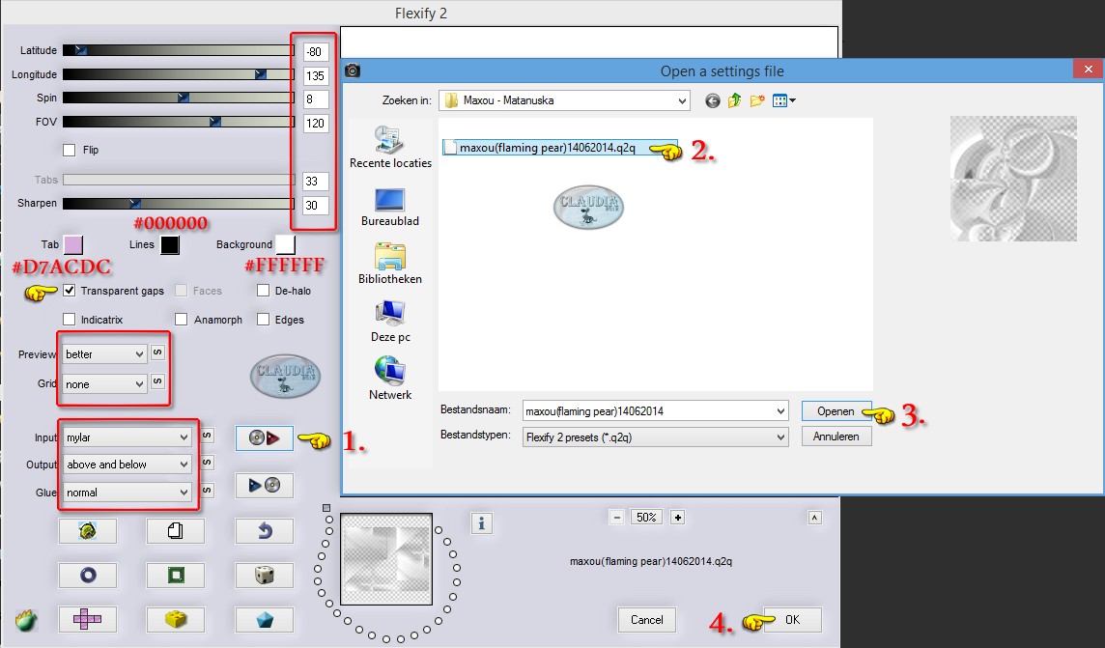Expand the Glue mode dropdown
Image resolution: width=1105 pixels, height=648 pixels.
pos(127,493)
